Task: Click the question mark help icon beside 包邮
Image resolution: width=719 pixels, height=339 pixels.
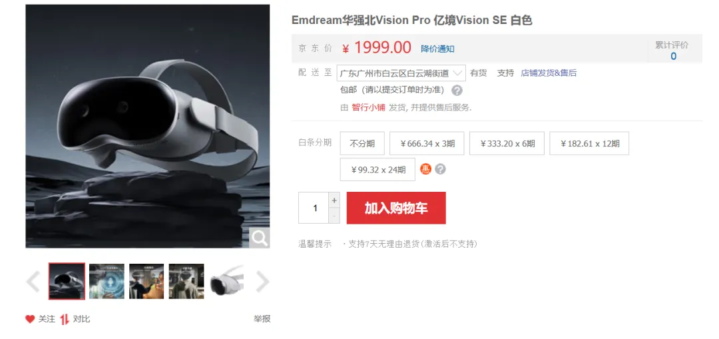Action: [x=457, y=91]
